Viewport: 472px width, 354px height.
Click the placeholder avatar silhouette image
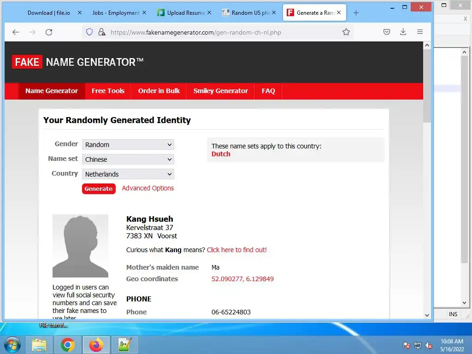click(80, 246)
